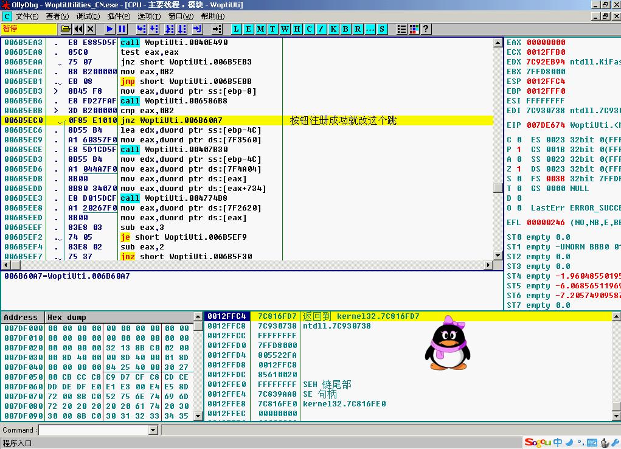Click the Close program X icon

point(91,29)
